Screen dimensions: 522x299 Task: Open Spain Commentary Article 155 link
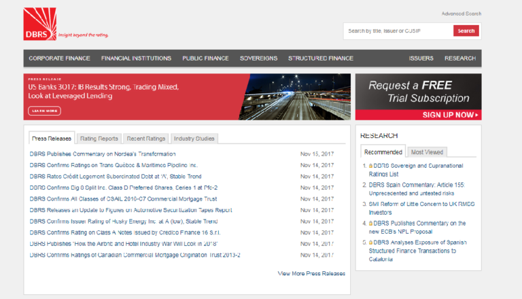click(417, 189)
